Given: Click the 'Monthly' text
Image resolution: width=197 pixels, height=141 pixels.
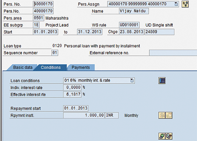Looking at the screenshot, I should tap(131, 115).
